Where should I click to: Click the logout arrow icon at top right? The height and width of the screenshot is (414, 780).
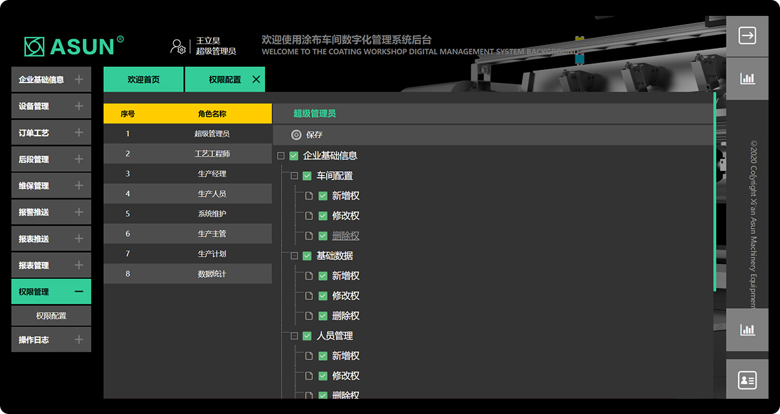tap(747, 36)
